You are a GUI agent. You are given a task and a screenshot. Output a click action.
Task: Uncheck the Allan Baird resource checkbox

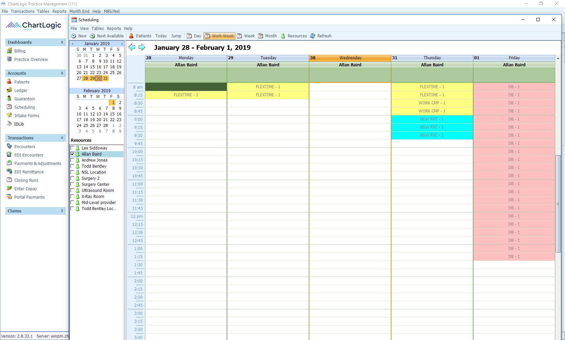(x=72, y=154)
